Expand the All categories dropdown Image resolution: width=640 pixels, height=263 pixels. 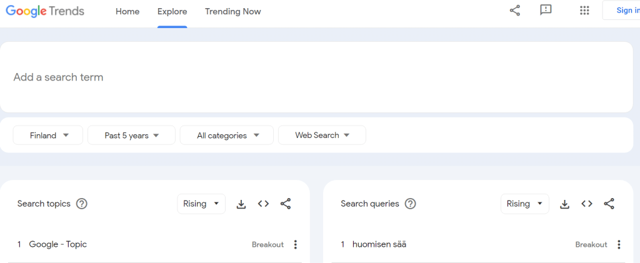227,136
